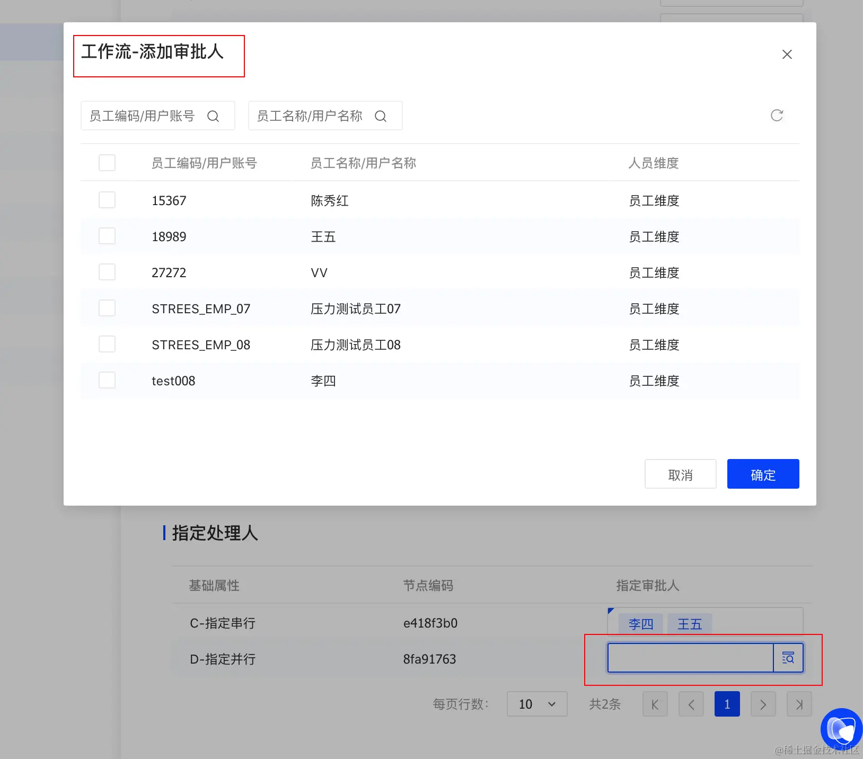This screenshot has width=863, height=759.
Task: Click the 李四 approver tag
Action: click(x=641, y=624)
